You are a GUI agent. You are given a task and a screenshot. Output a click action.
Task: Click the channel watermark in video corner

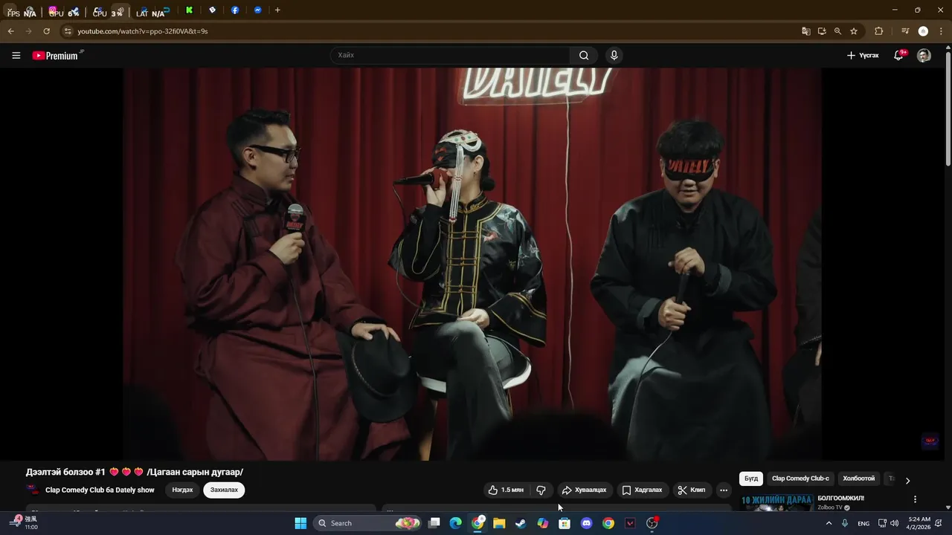(x=930, y=441)
